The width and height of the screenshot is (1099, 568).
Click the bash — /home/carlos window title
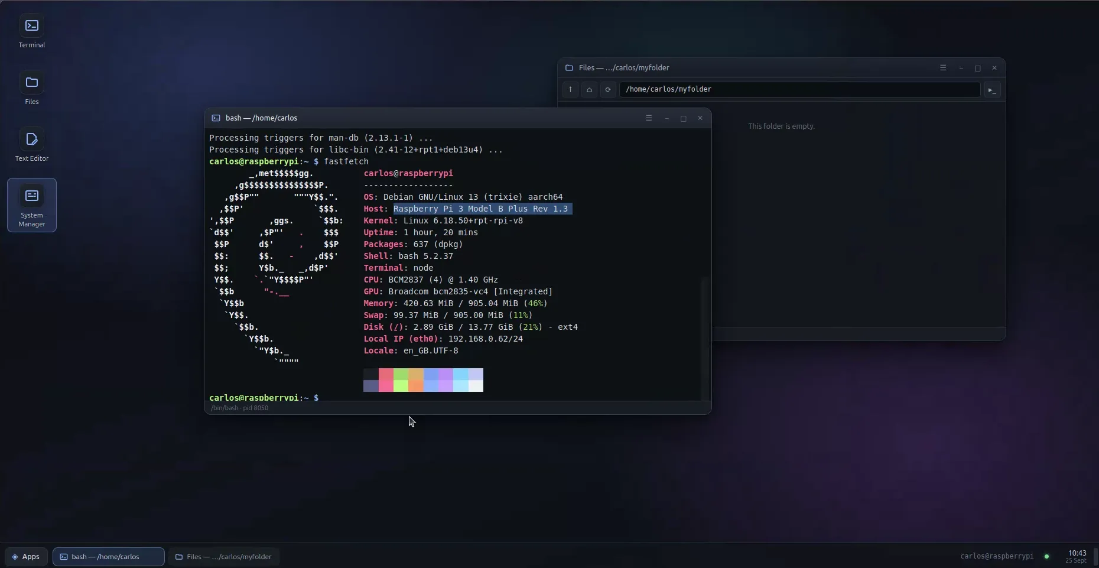pos(261,118)
